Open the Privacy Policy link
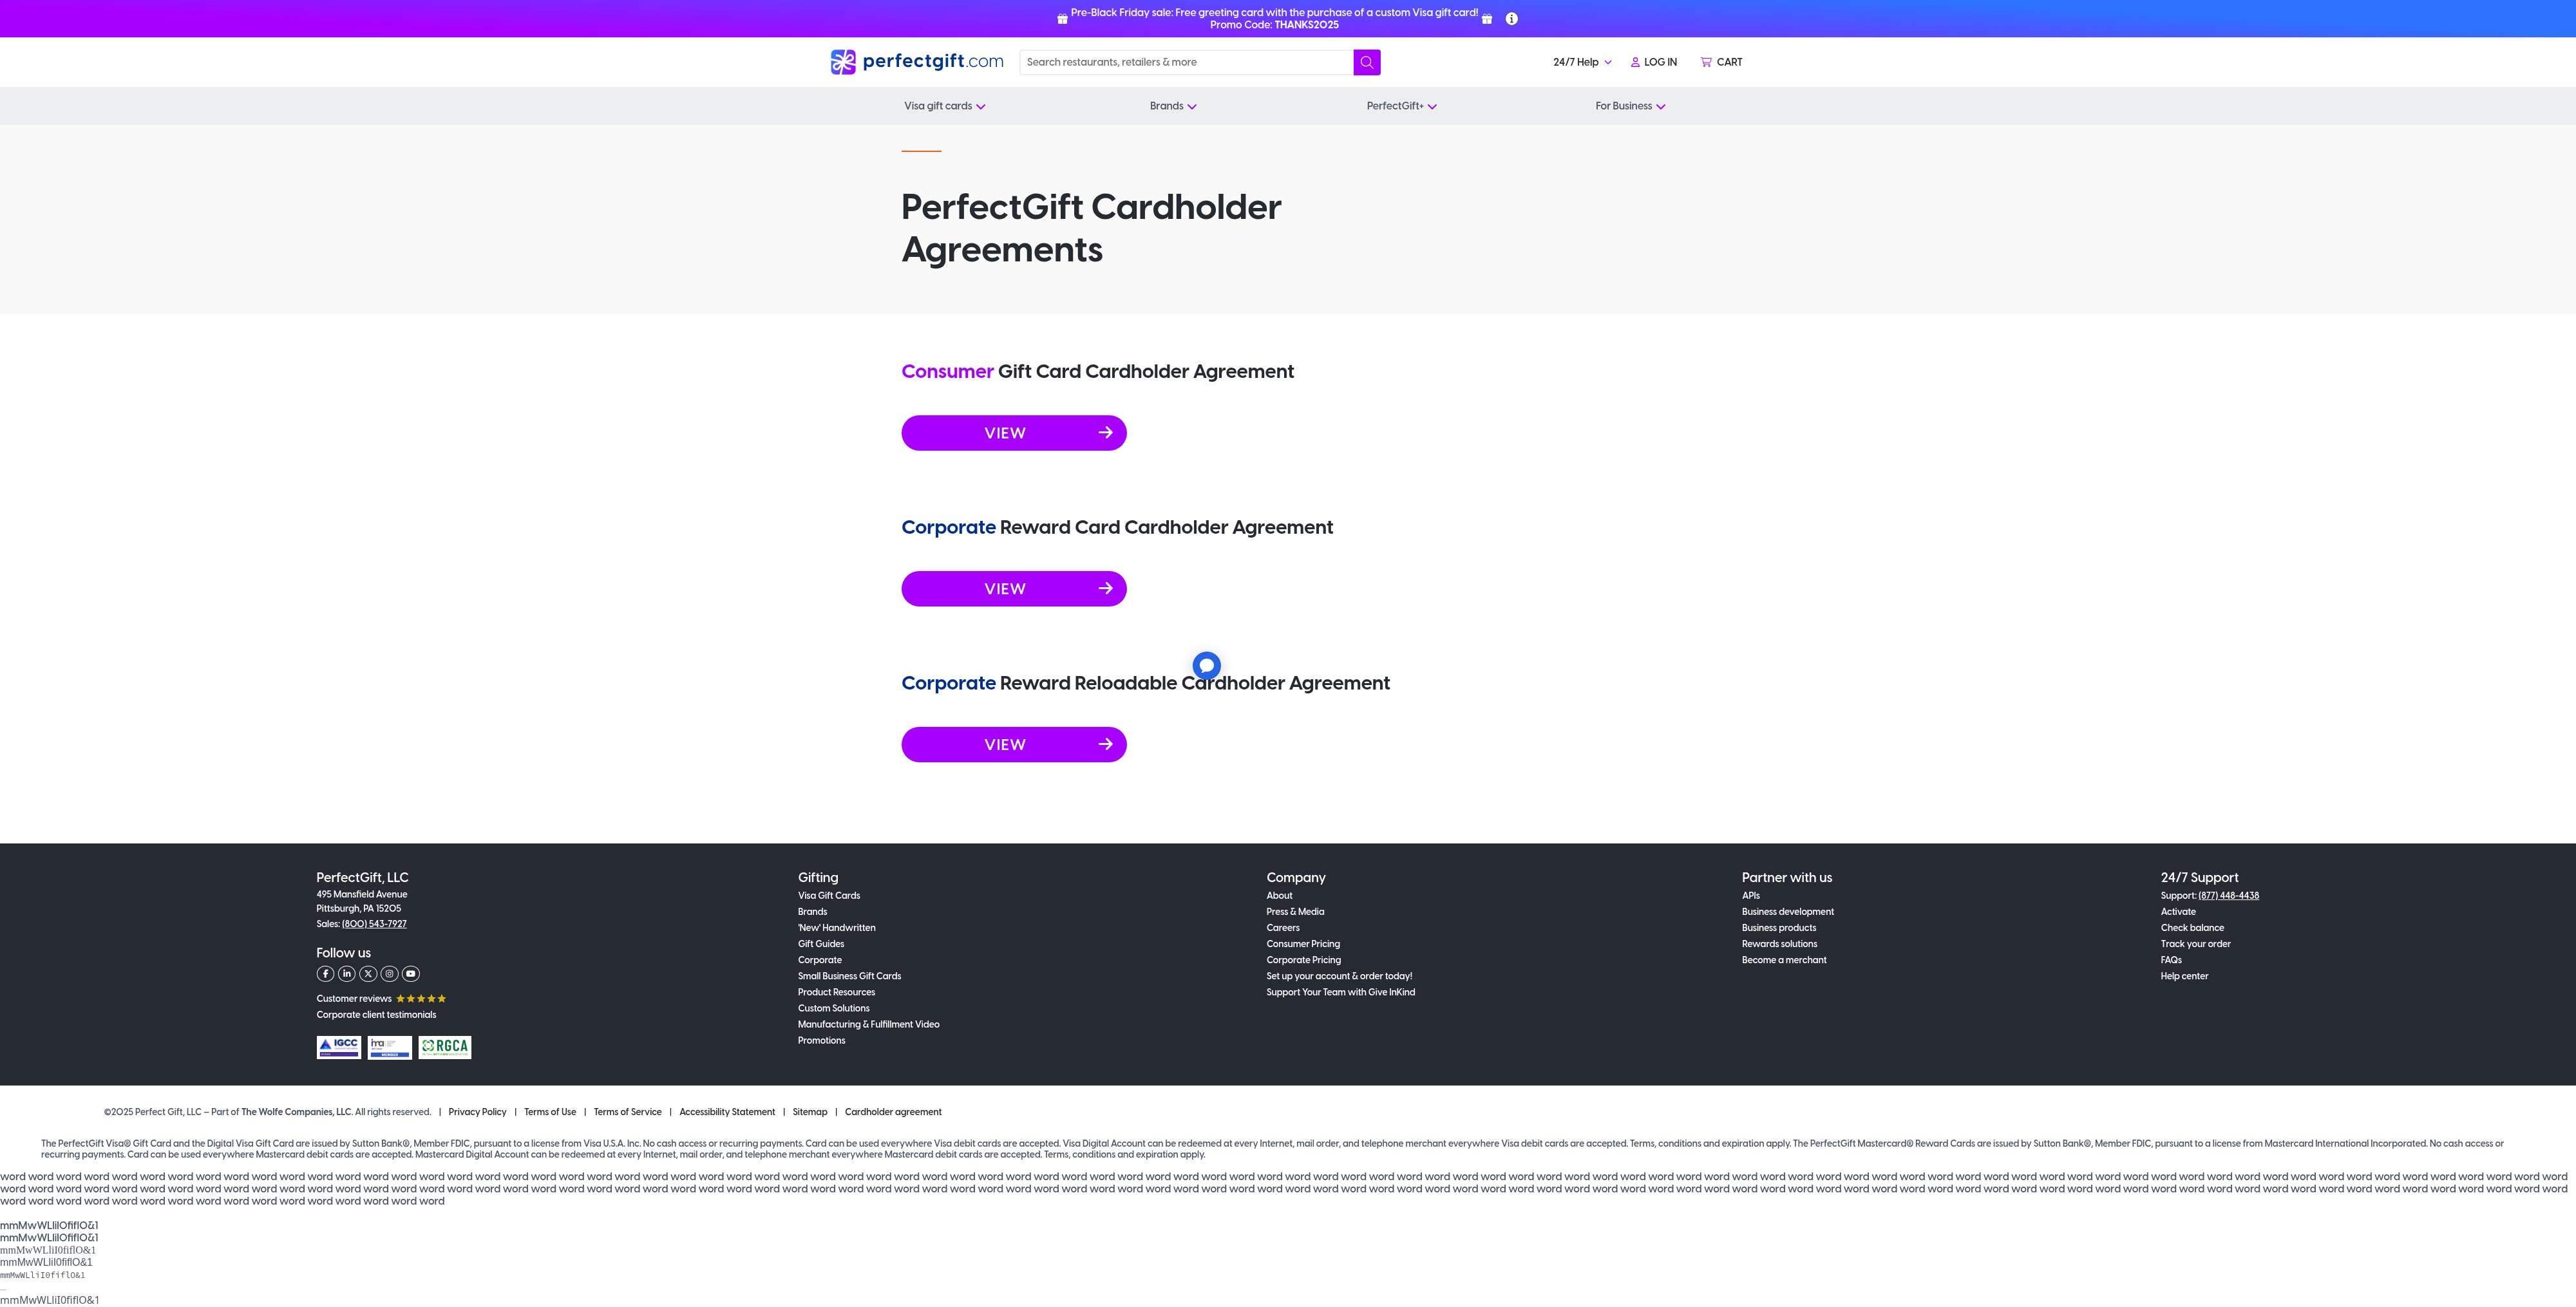Screen dimensions: 2576x1307 click(x=477, y=1112)
